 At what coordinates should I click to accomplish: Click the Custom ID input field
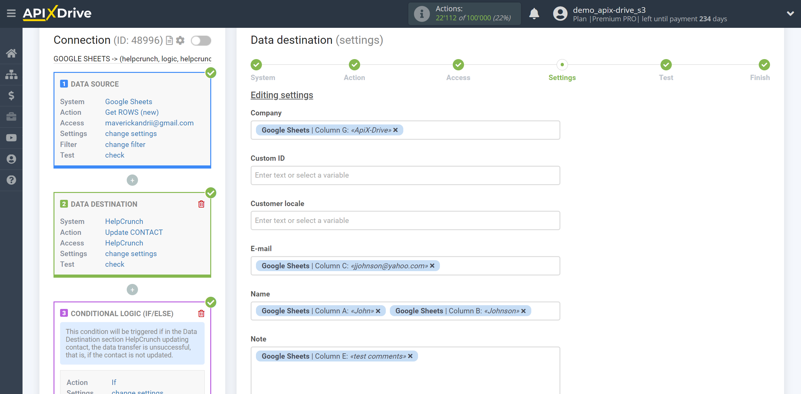click(x=405, y=175)
